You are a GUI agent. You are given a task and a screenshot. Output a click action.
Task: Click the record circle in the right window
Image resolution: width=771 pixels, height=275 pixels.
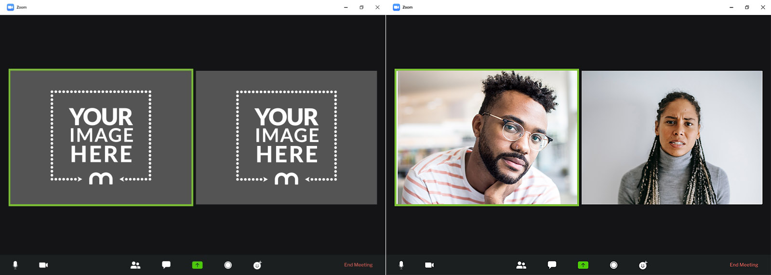[x=613, y=265]
